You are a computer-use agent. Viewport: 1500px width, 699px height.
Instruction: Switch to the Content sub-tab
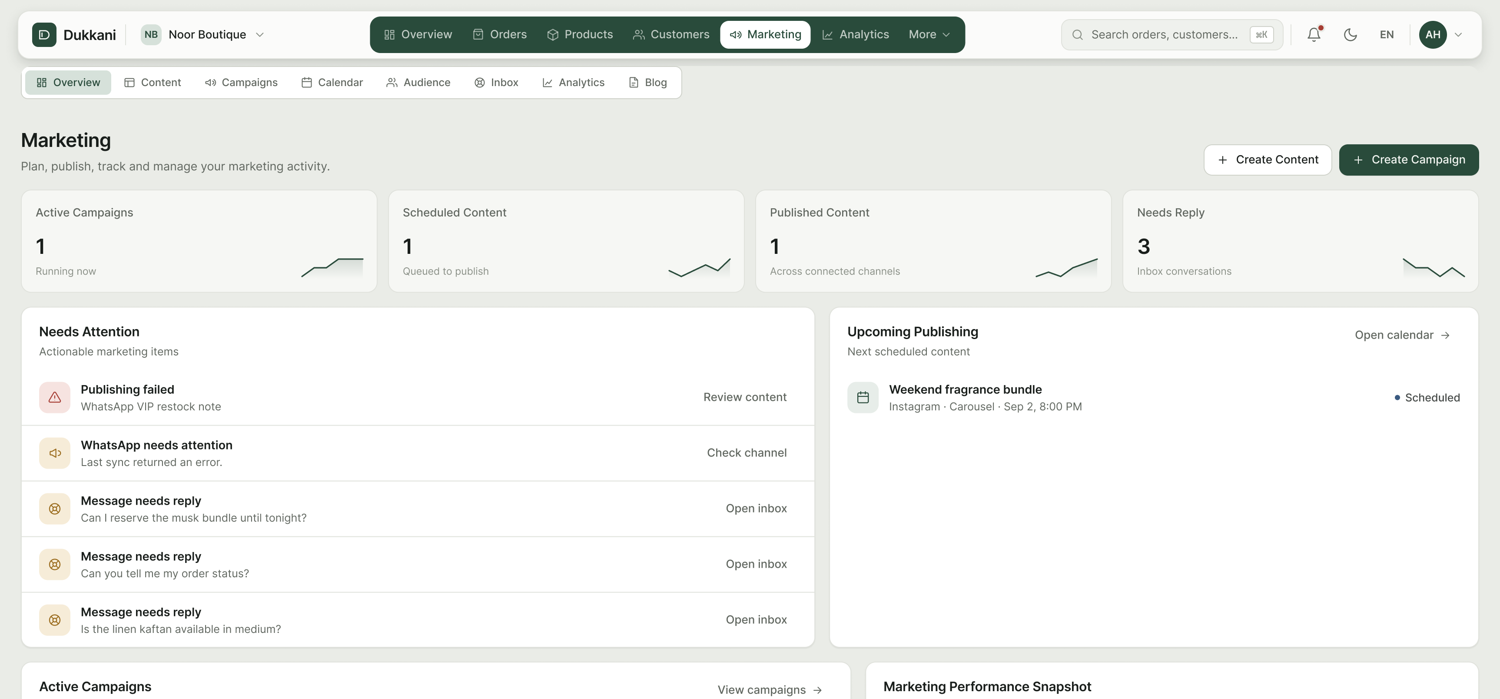point(153,83)
